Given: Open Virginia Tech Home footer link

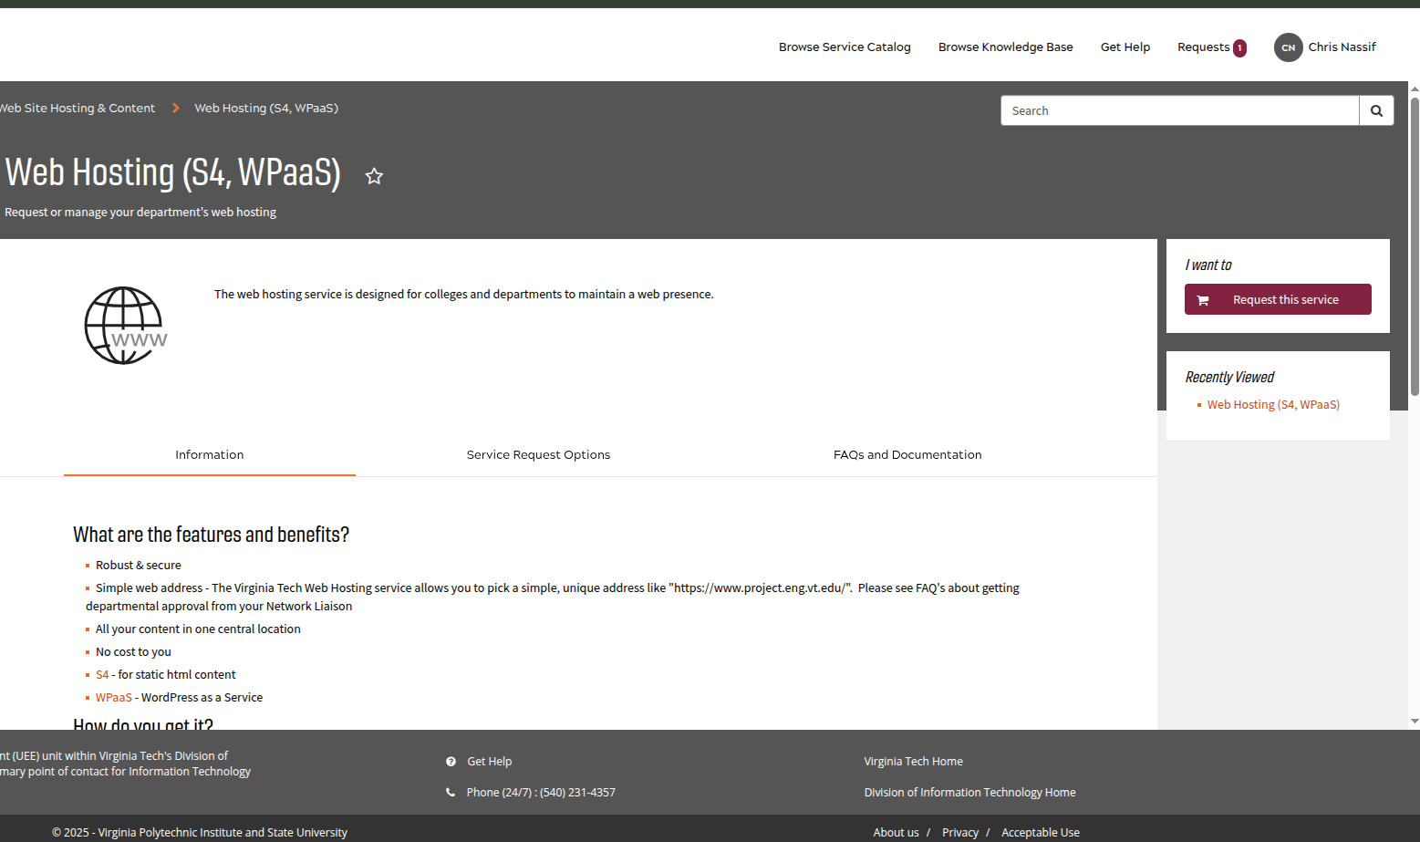Looking at the screenshot, I should [x=913, y=762].
